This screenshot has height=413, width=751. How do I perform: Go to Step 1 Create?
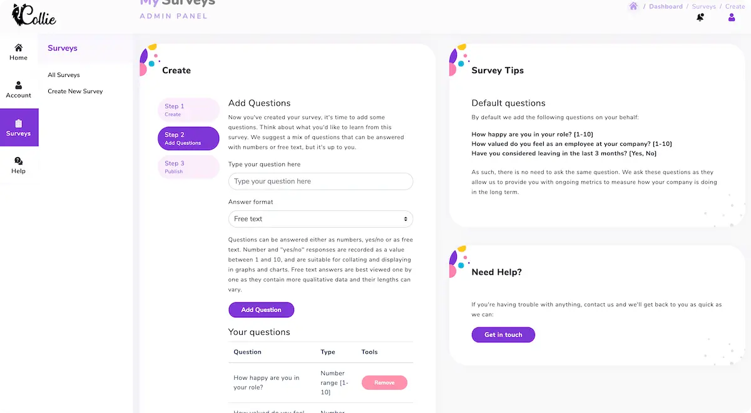point(188,110)
